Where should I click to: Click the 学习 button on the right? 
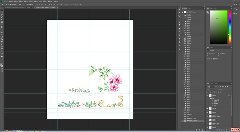coord(236,10)
